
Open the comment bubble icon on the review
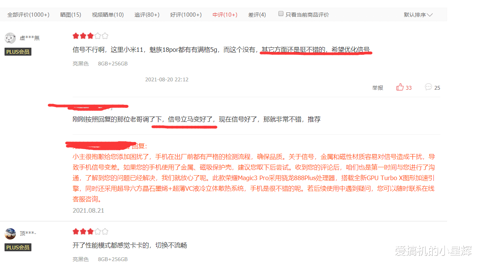pyautogui.click(x=428, y=87)
